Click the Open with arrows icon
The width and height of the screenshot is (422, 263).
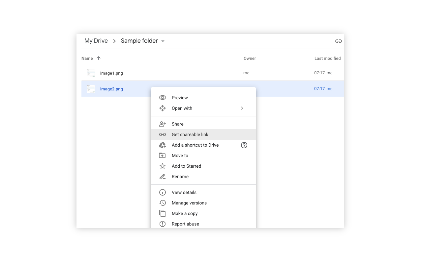click(163, 108)
